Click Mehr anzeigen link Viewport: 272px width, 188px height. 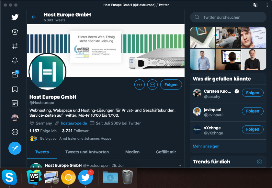point(206,146)
